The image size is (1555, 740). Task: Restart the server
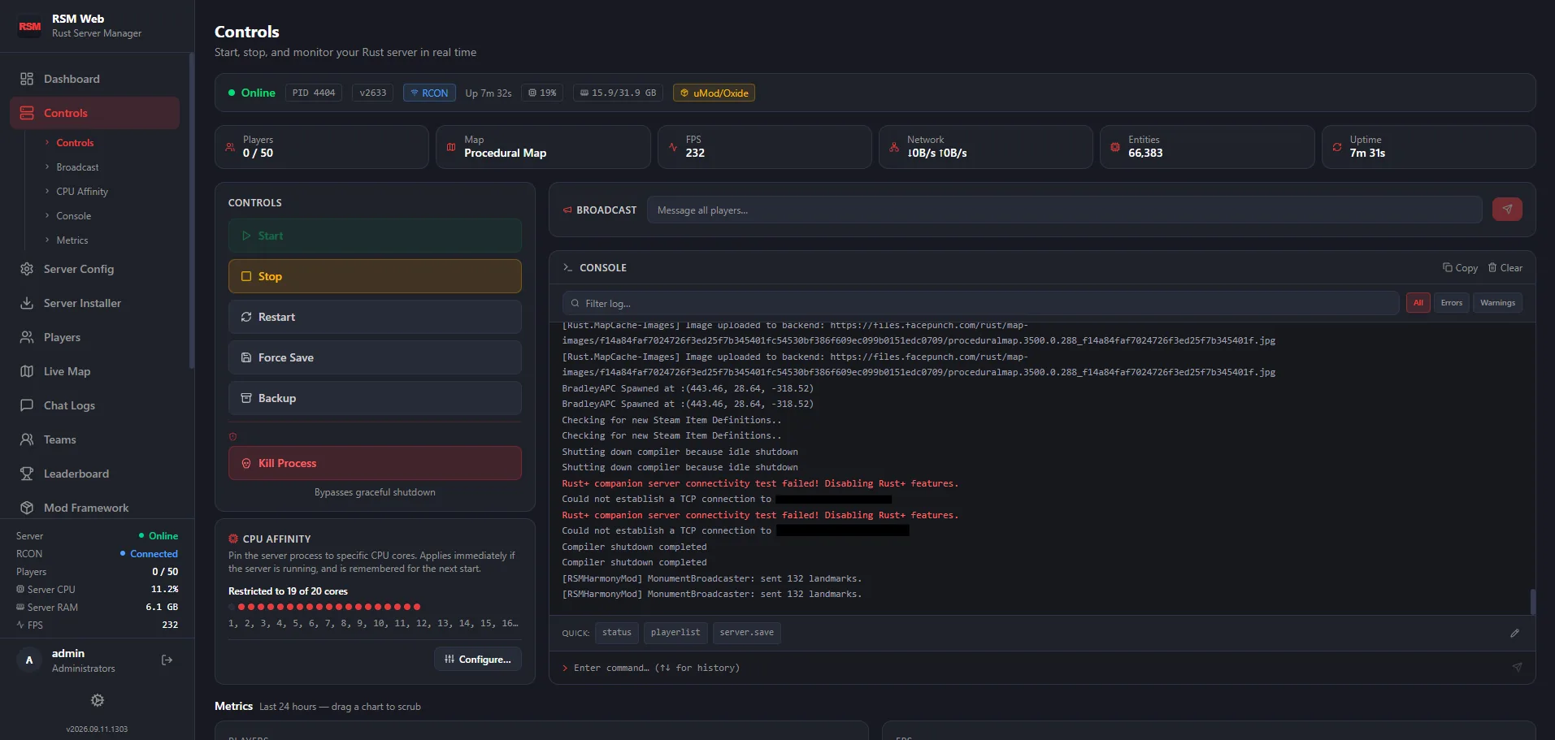click(x=375, y=317)
